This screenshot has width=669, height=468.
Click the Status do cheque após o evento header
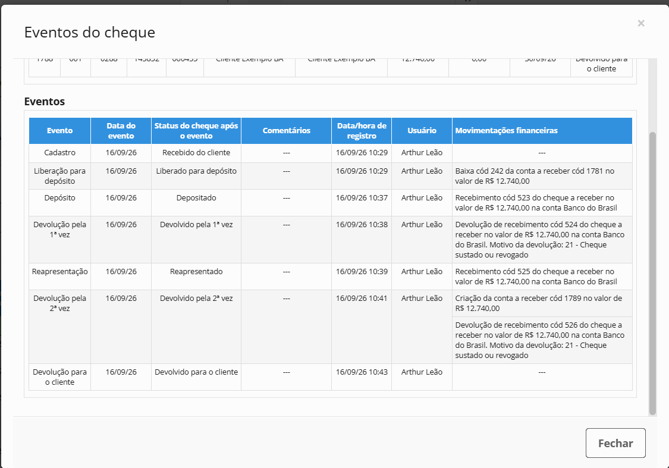pos(196,131)
